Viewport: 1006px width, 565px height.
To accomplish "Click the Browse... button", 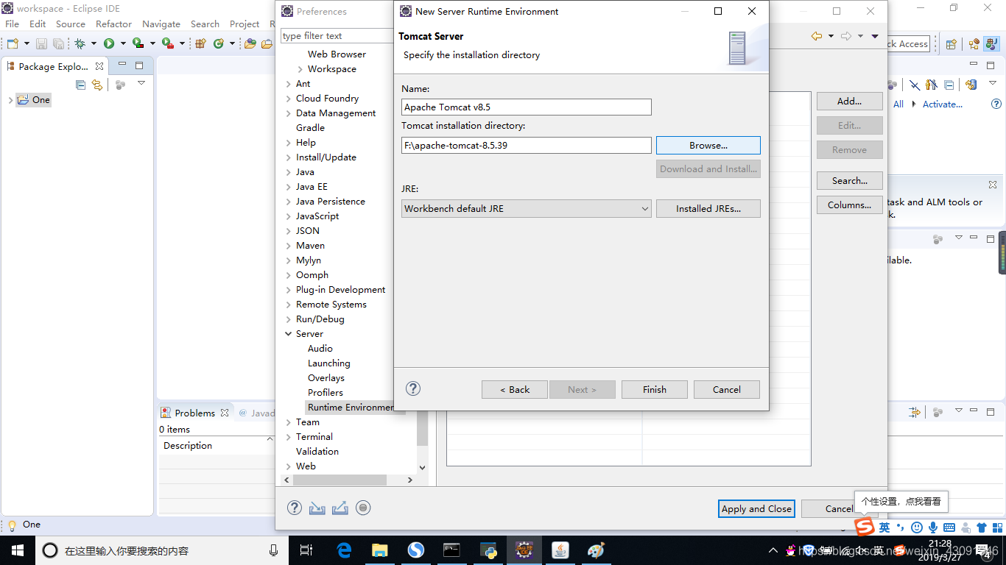I will click(708, 145).
